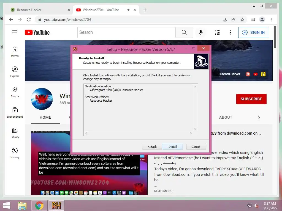The image size is (282, 211).
Task: Open the YouTube hamburger guide menu
Action: point(15,32)
